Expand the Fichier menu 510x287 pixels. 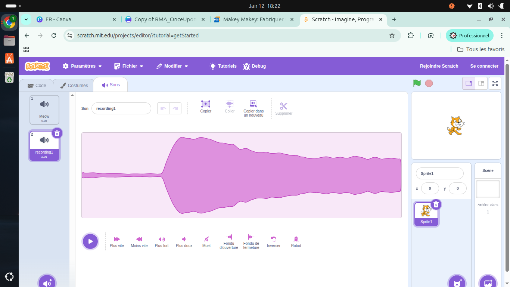click(129, 66)
